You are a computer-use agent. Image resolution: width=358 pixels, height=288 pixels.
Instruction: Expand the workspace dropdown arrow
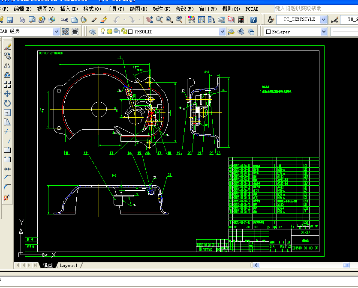(57, 32)
